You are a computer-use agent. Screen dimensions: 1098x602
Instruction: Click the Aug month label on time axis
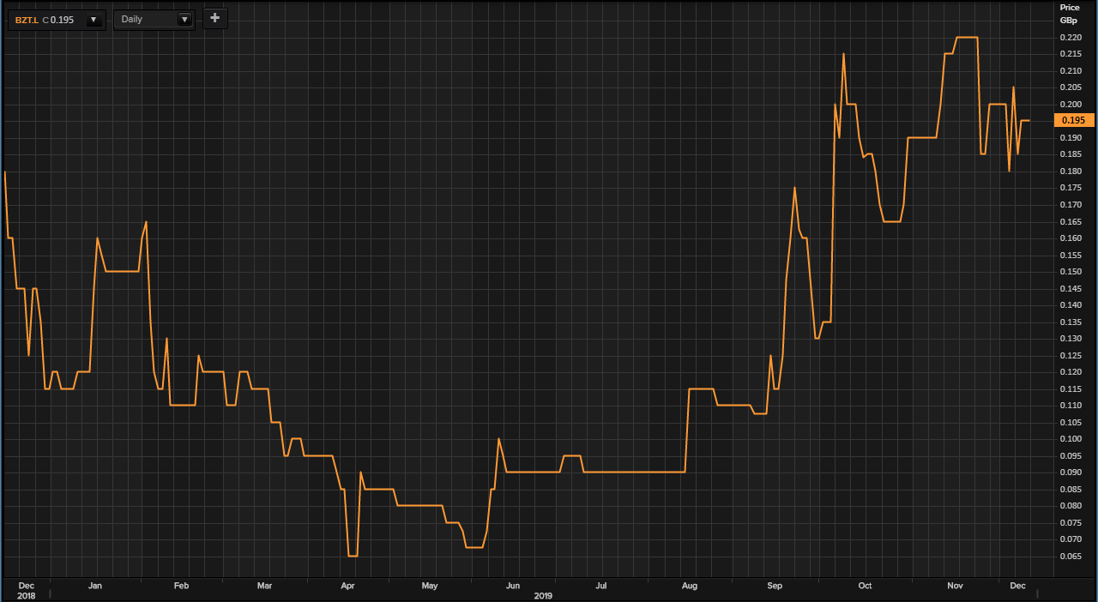(689, 586)
